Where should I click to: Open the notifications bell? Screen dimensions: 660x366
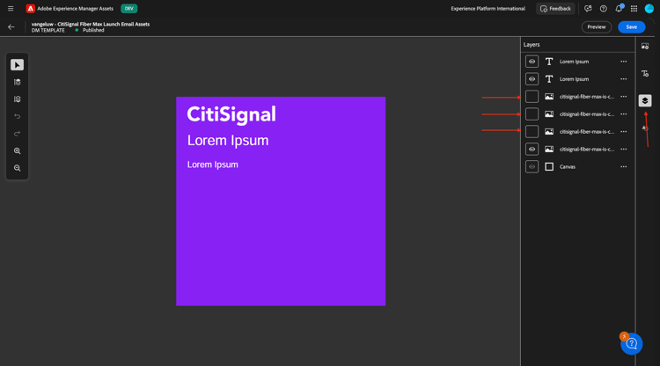[x=619, y=9]
